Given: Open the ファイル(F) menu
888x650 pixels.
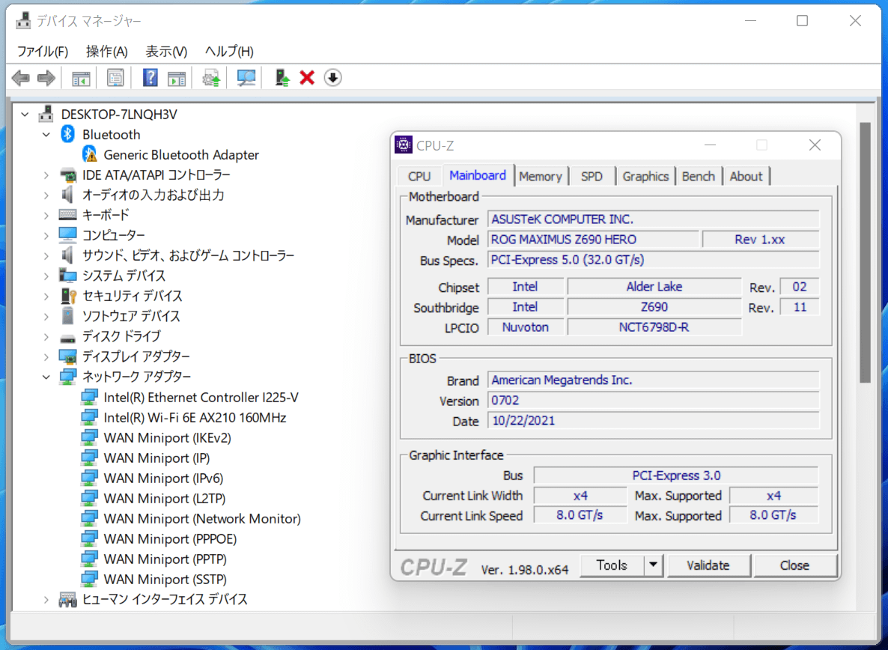Looking at the screenshot, I should click(x=43, y=52).
